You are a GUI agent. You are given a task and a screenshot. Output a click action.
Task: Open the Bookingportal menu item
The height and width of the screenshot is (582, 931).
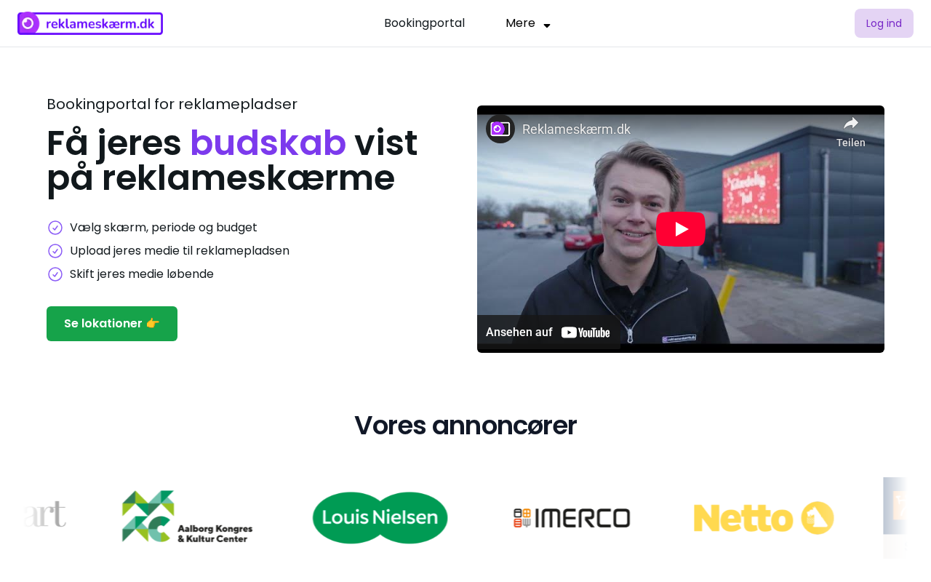coord(424,23)
